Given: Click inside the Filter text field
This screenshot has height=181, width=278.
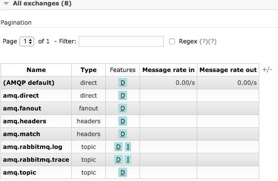Looking at the screenshot, I should (121, 41).
